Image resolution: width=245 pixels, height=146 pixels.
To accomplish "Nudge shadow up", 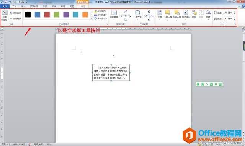I will (126, 12).
